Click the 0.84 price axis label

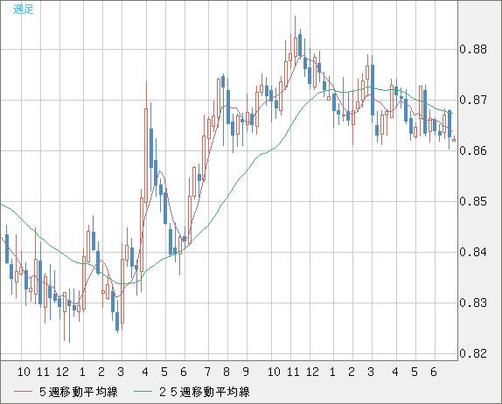pos(473,252)
